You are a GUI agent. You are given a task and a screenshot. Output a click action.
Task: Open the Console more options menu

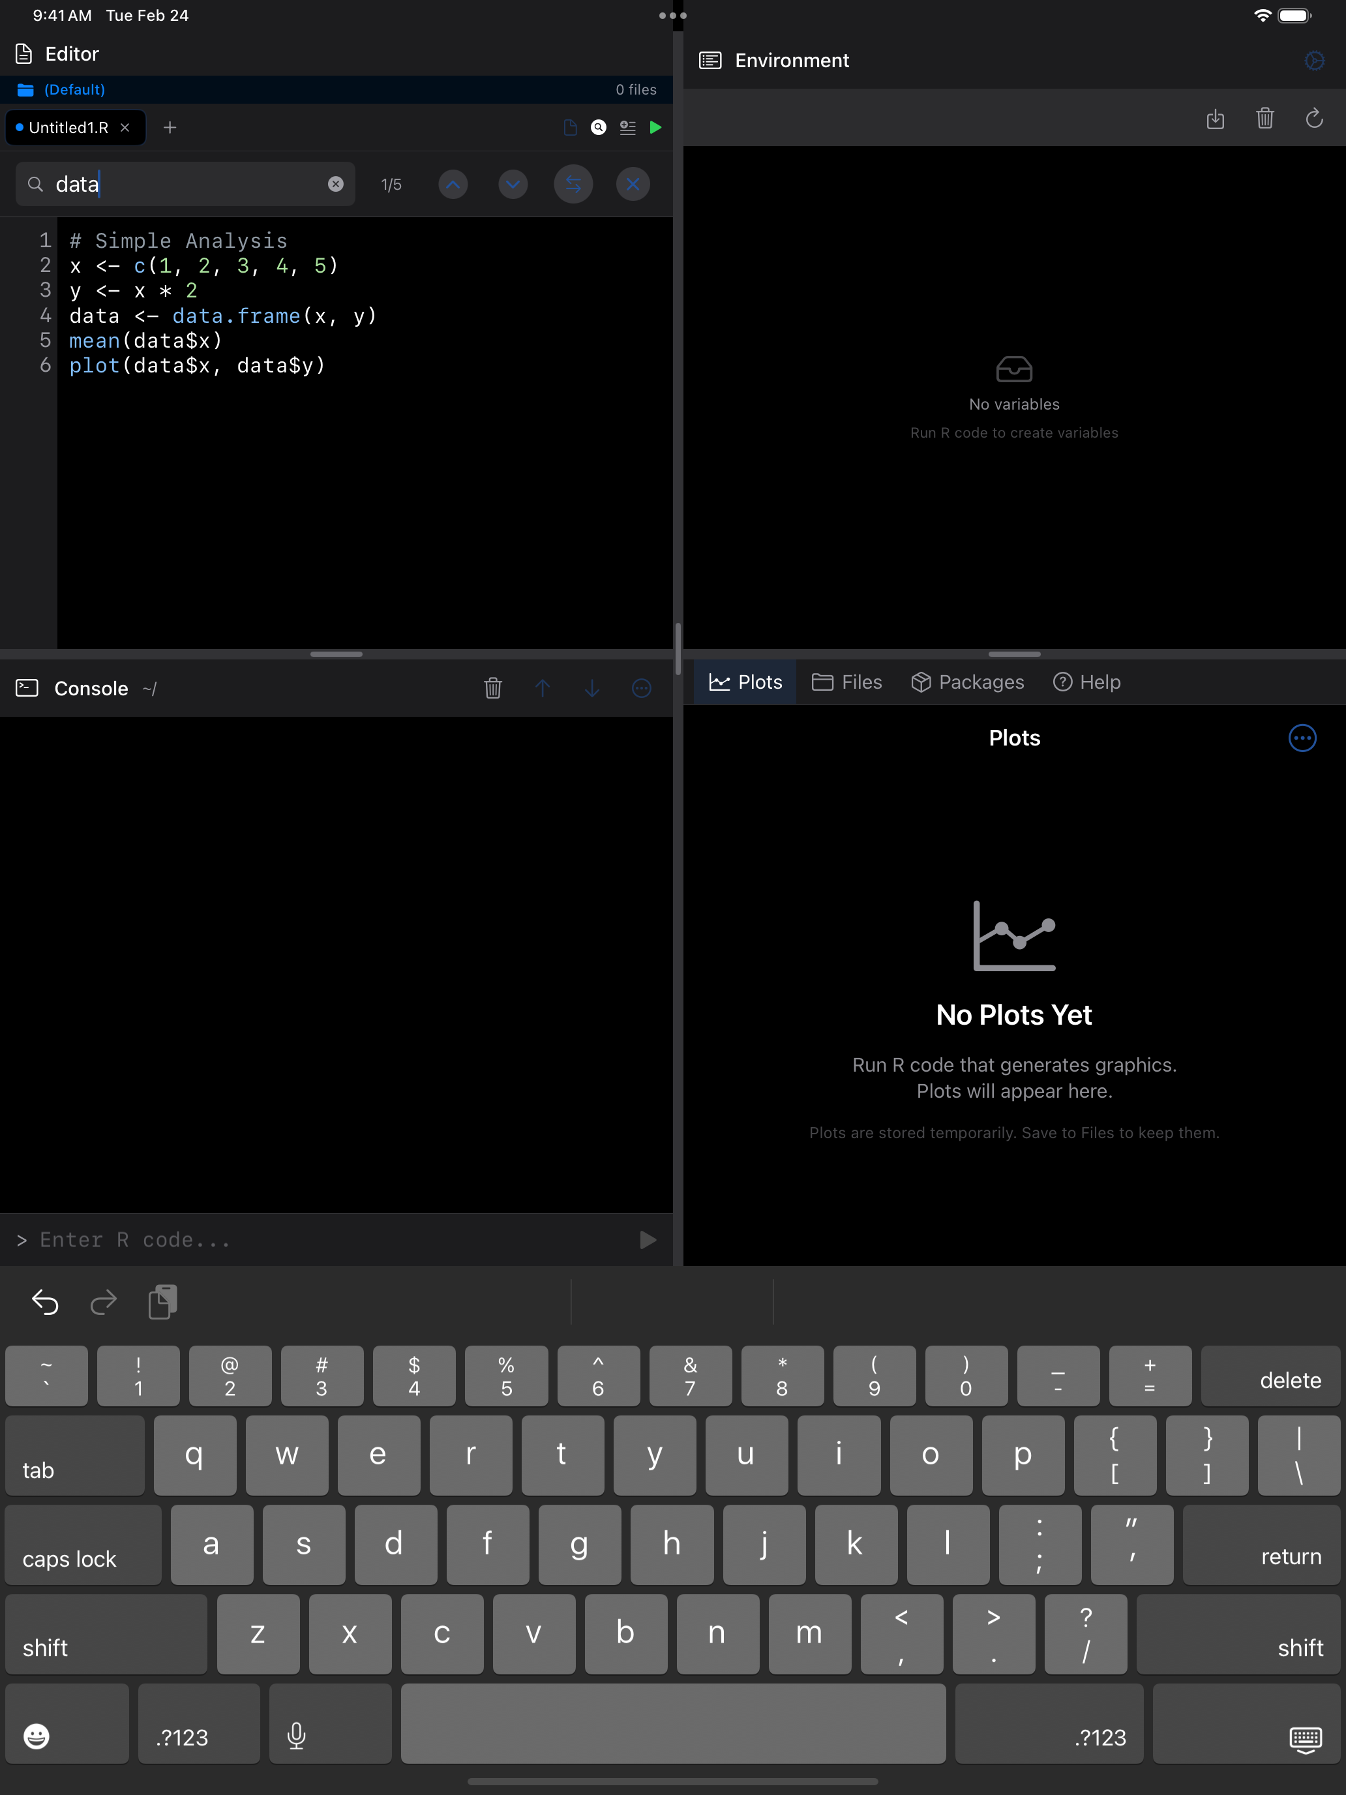[x=642, y=688]
